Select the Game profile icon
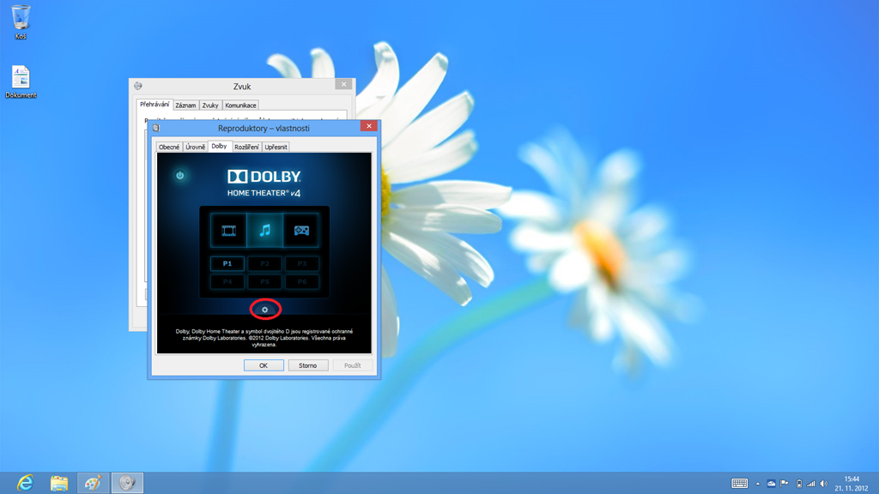The image size is (879, 494). (x=301, y=230)
